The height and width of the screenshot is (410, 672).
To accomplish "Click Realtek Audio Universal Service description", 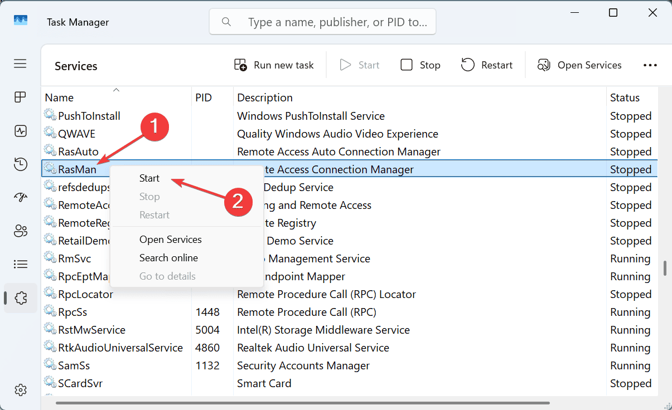I will [313, 348].
